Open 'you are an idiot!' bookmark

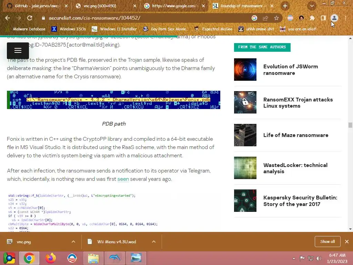coord(298,29)
